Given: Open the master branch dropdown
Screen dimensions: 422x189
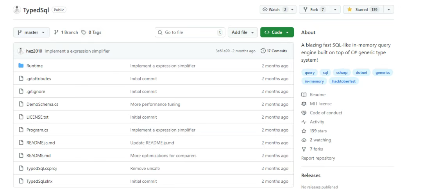Looking at the screenshot, I should click(31, 32).
